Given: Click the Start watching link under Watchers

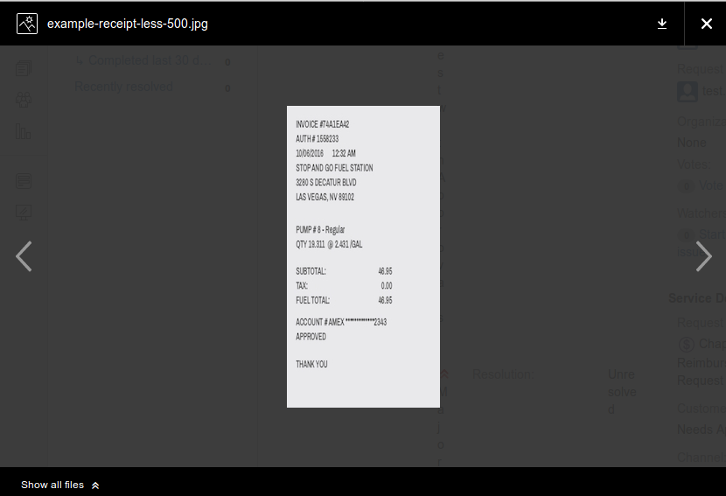Looking at the screenshot, I should tap(710, 234).
